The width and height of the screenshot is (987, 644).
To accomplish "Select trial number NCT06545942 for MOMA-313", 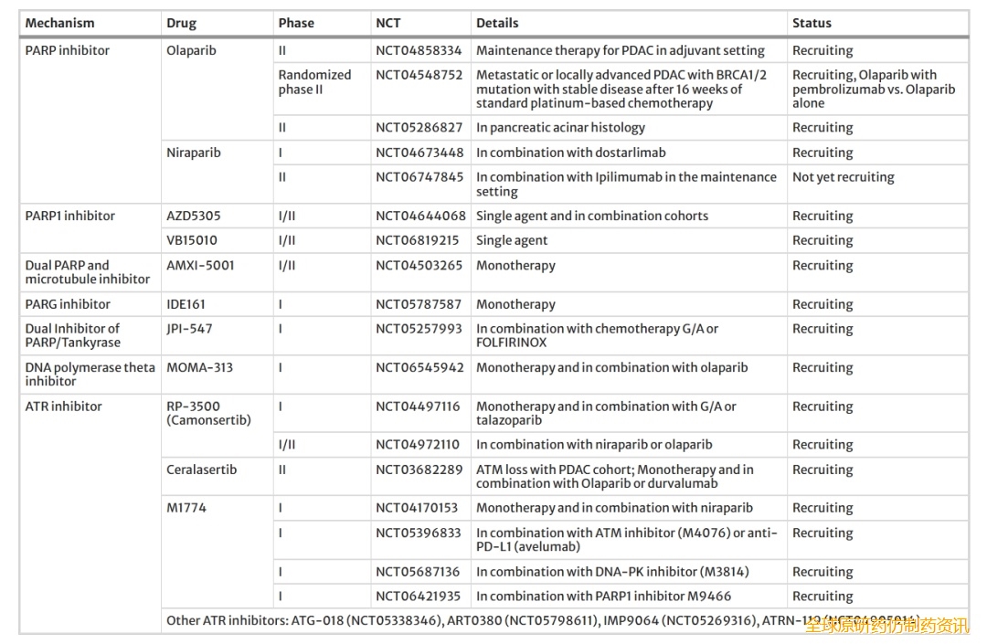I will (419, 368).
